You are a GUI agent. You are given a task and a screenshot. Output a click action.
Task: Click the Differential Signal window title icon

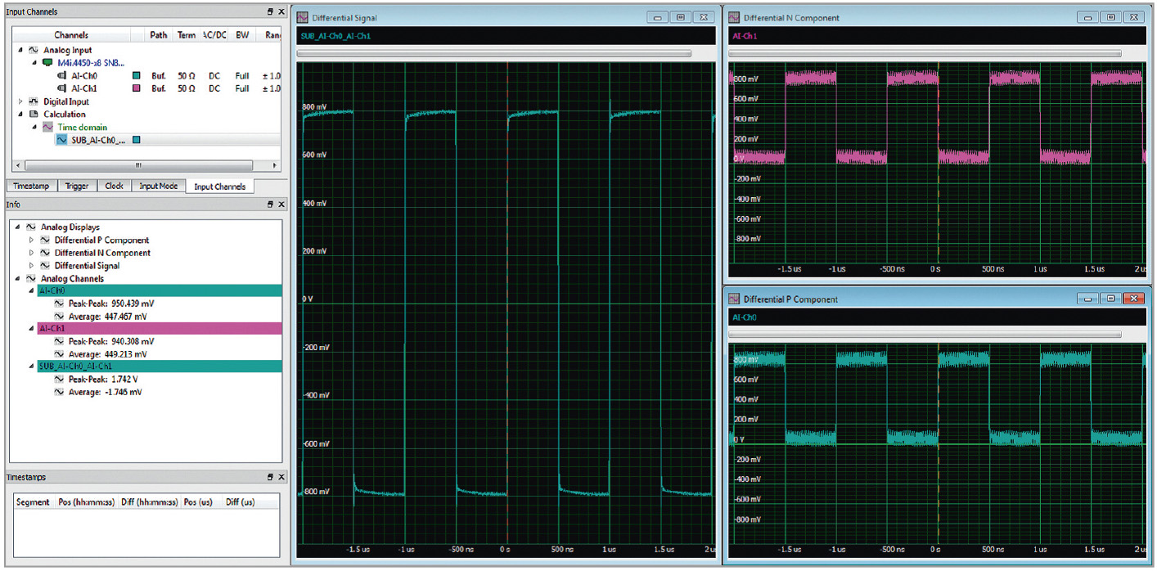303,17
